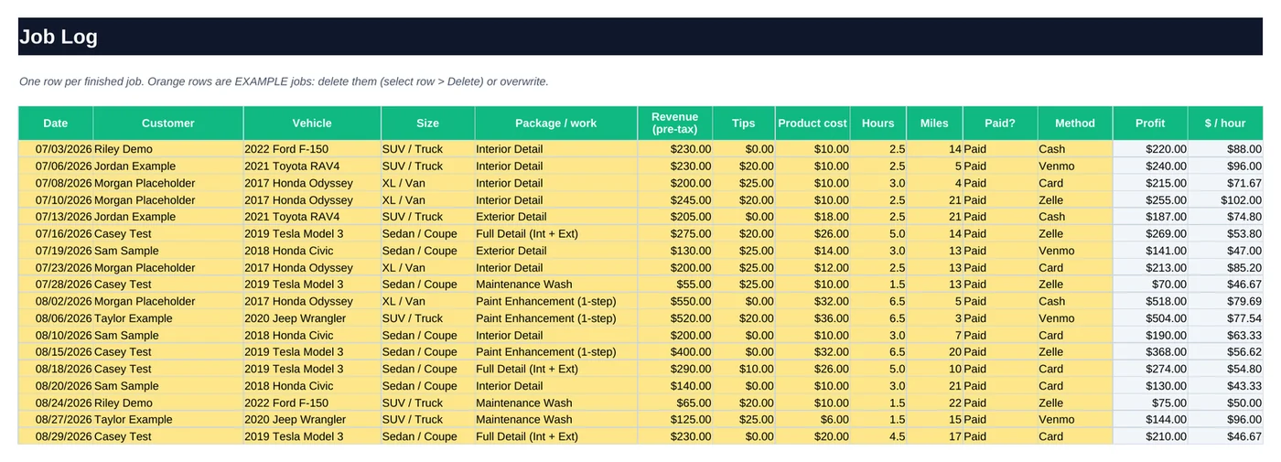Select product cost $36.00
Viewport: 1281px width, 462px height.
[813, 318]
